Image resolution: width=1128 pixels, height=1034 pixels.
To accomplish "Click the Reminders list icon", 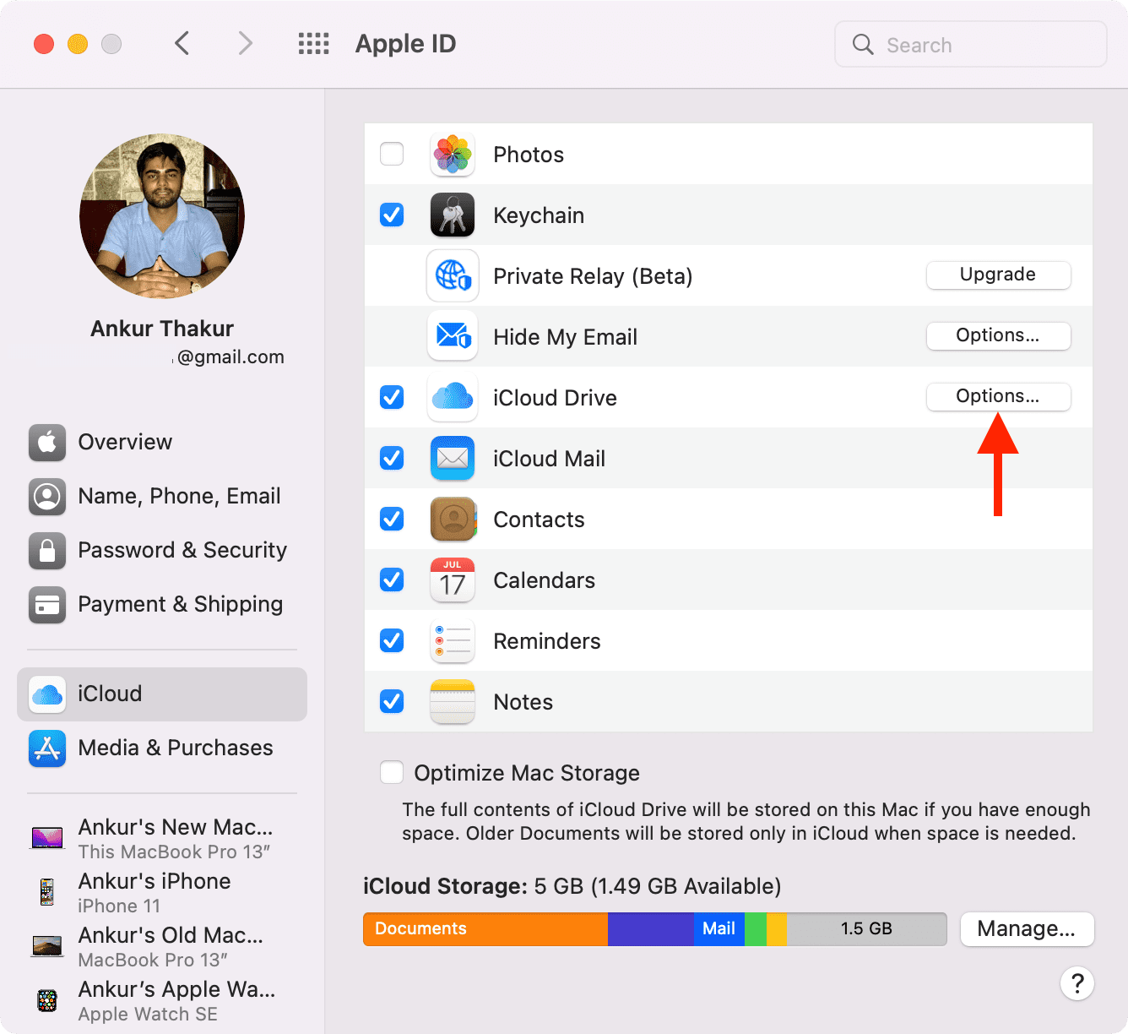I will tap(453, 641).
